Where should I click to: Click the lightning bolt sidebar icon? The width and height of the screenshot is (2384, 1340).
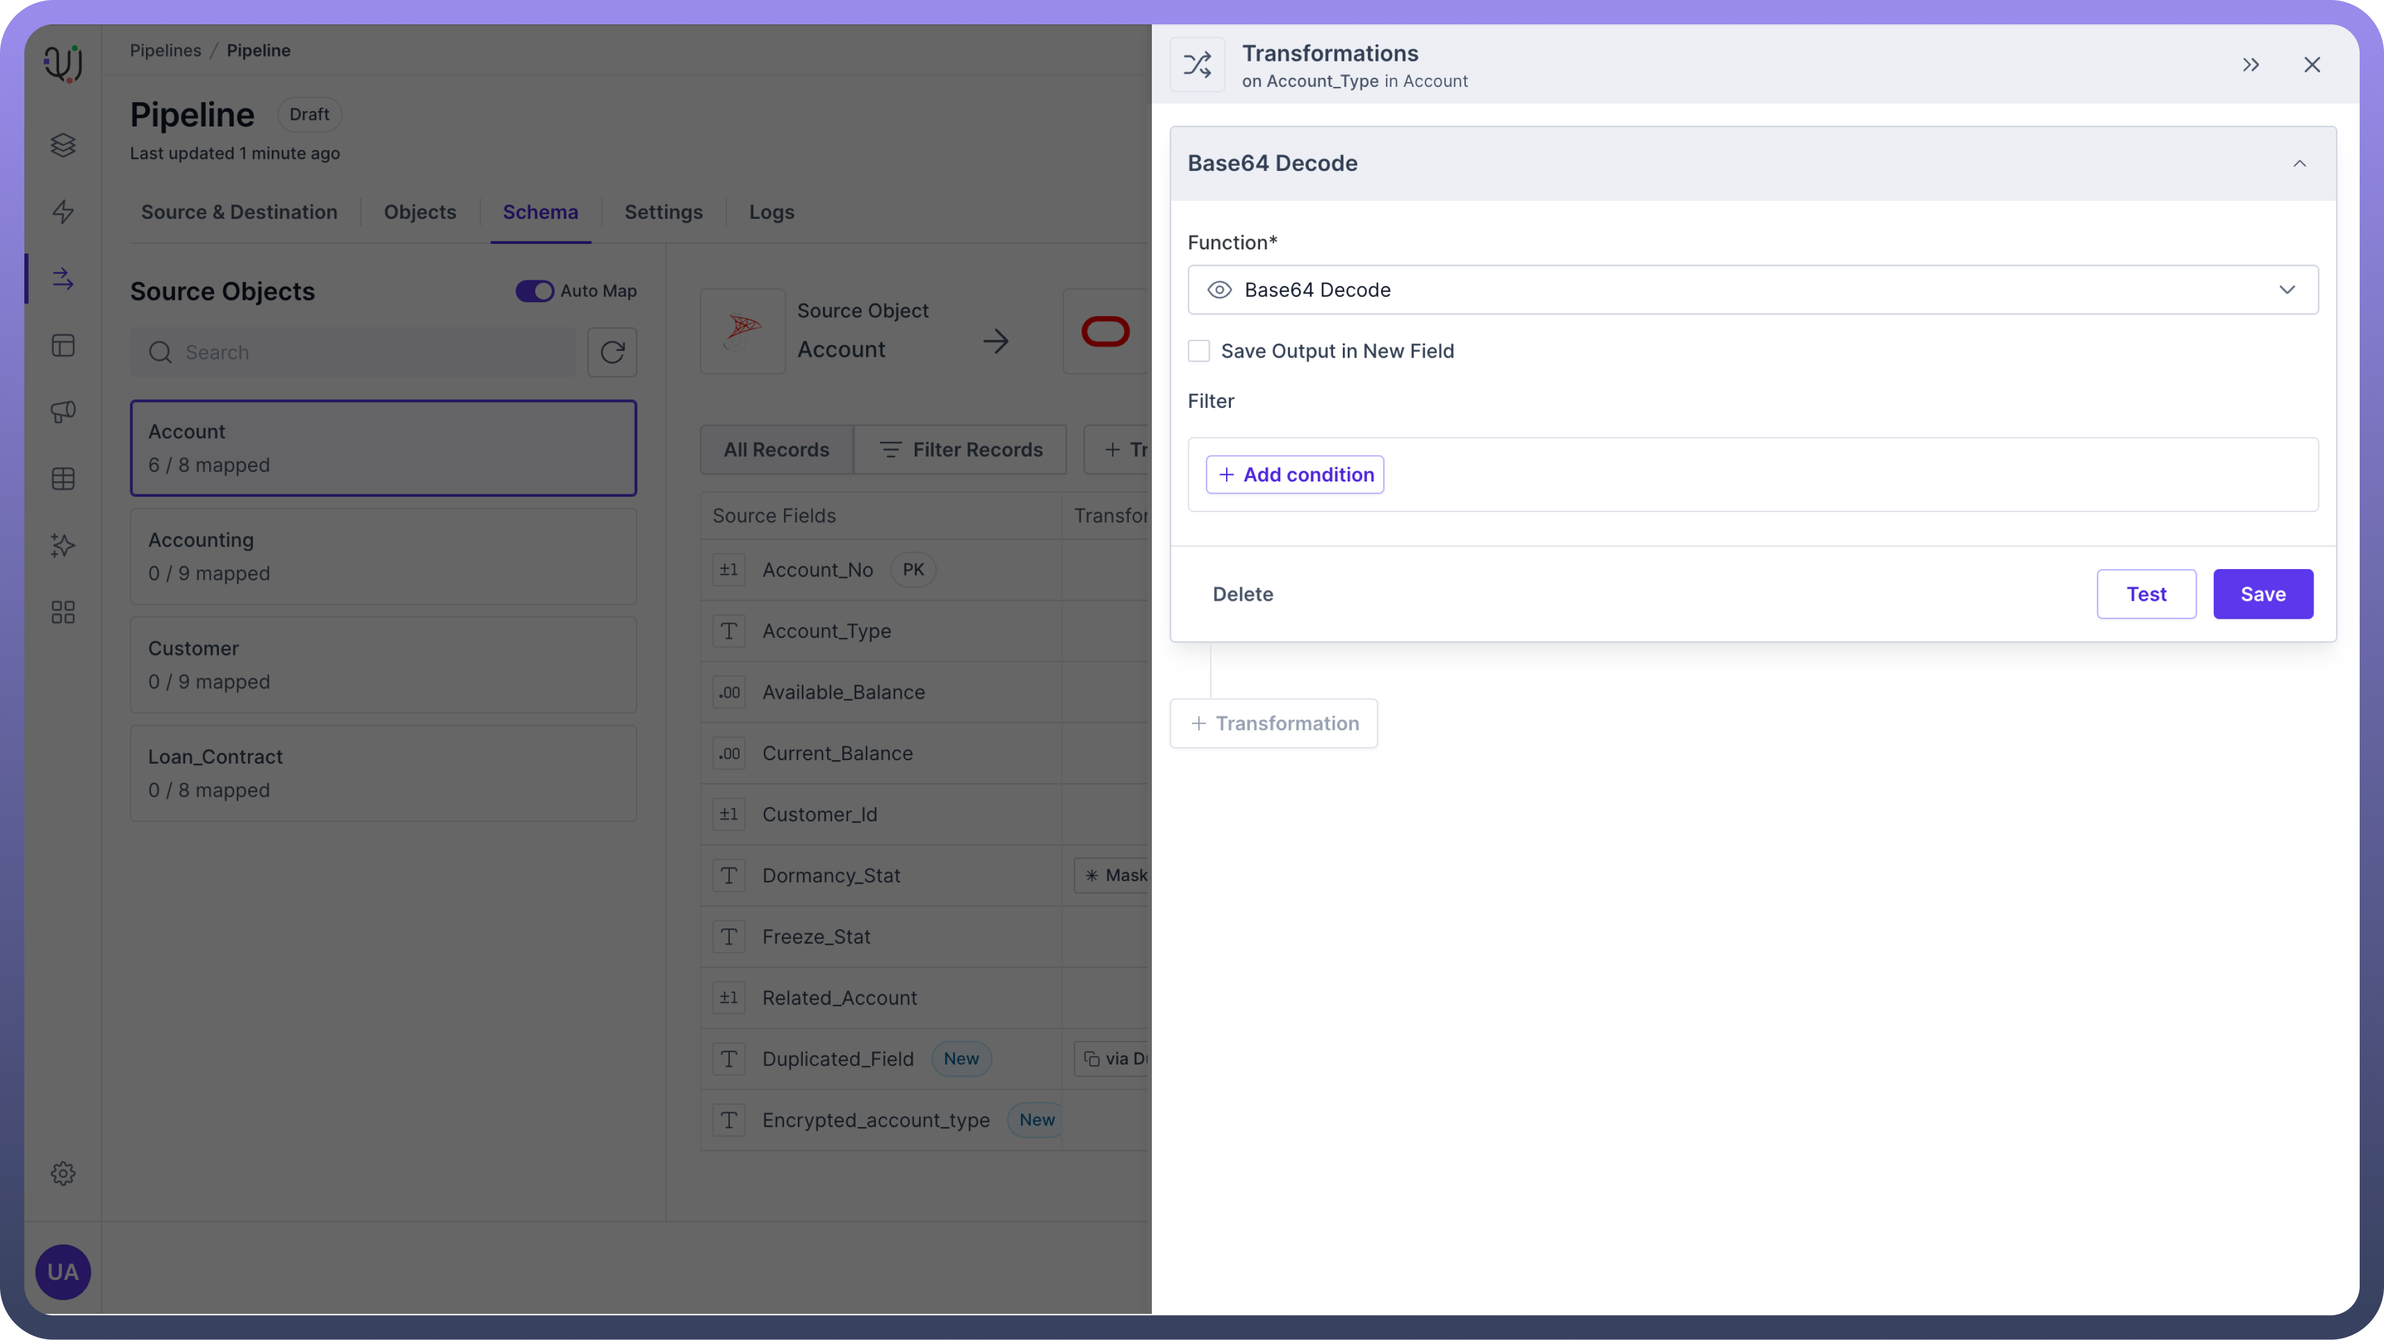coord(63,212)
